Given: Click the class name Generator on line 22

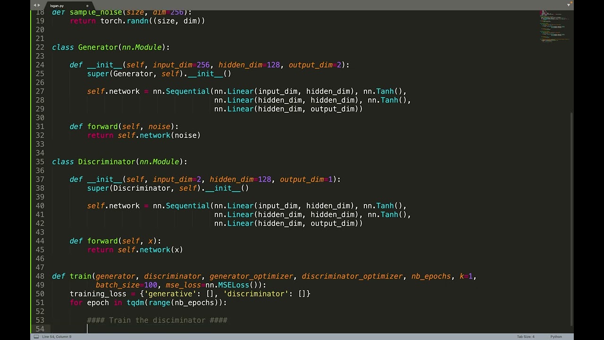Looking at the screenshot, I should (98, 47).
